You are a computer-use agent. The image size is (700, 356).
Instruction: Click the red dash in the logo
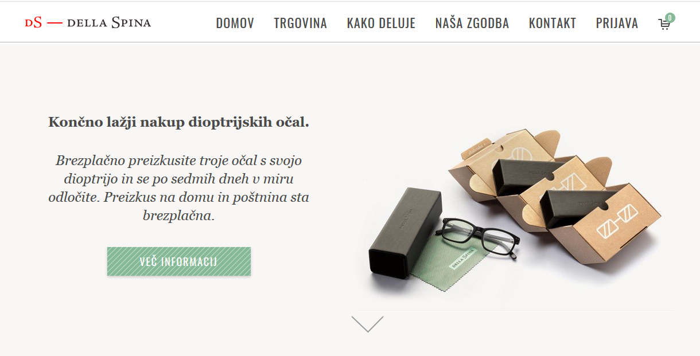tap(55, 23)
